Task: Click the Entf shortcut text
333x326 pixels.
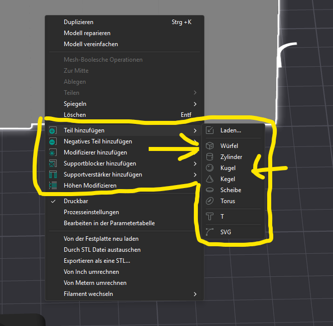Action: pos(186,115)
